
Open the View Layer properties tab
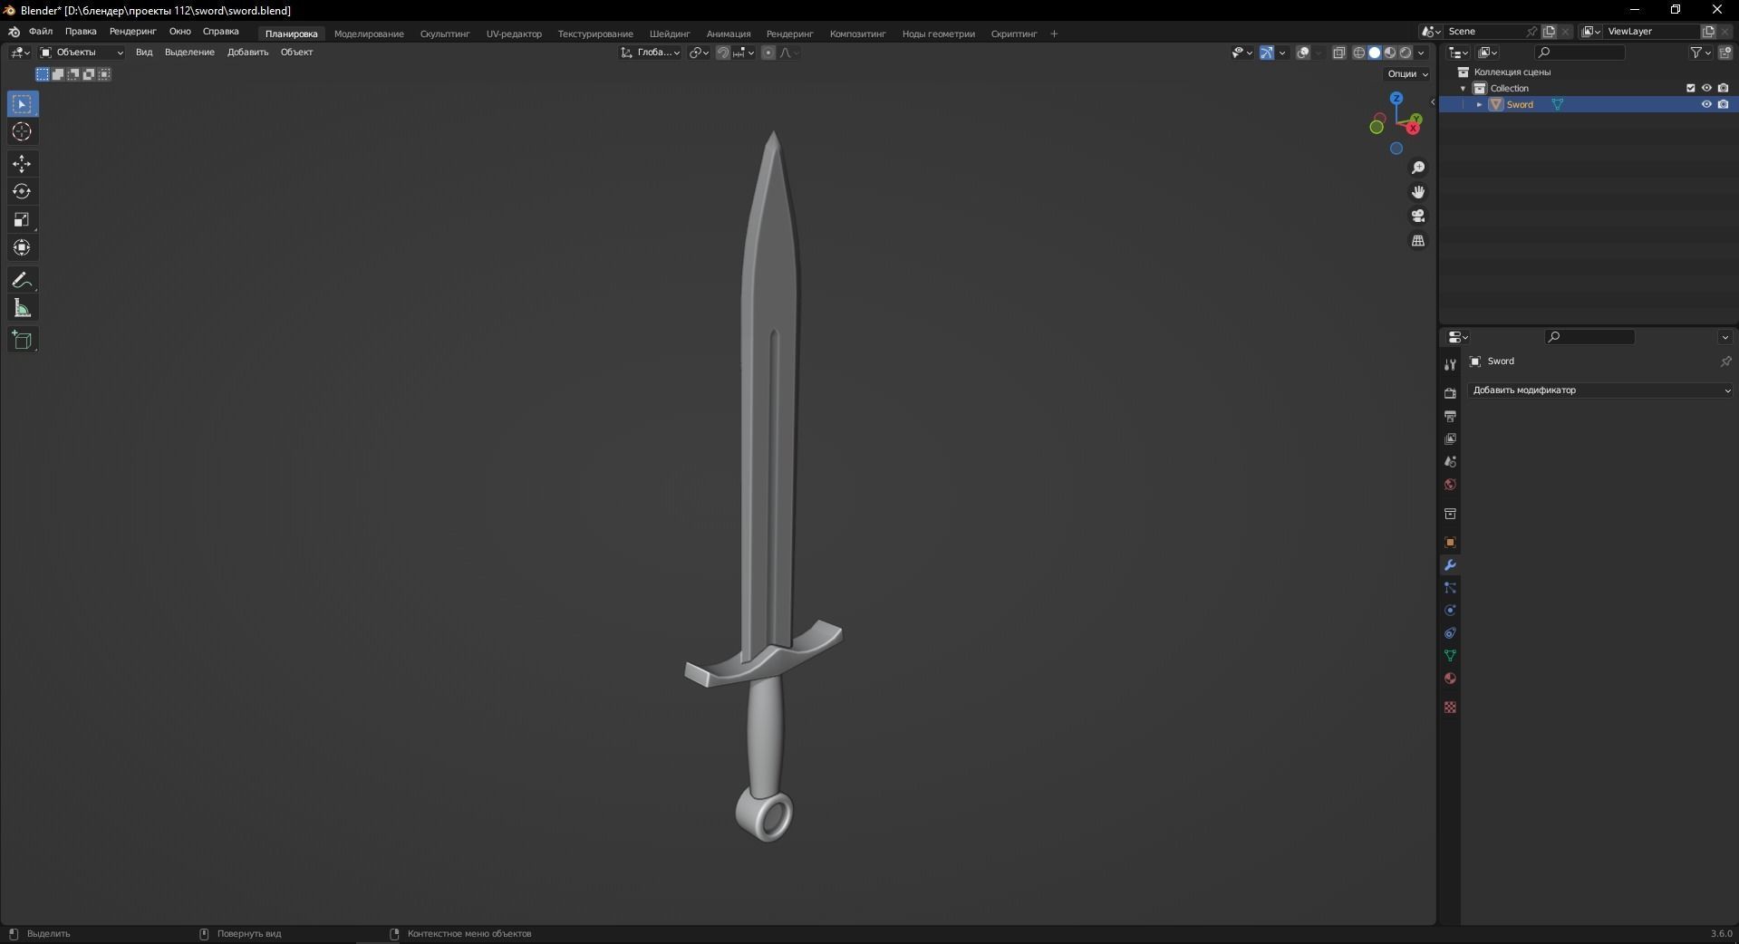click(1450, 438)
